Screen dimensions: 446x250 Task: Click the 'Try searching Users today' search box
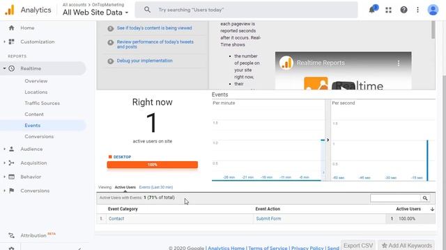246,10
